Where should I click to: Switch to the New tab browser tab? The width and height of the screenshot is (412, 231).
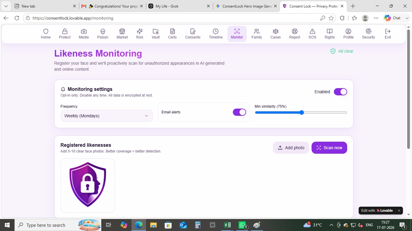pos(45,6)
